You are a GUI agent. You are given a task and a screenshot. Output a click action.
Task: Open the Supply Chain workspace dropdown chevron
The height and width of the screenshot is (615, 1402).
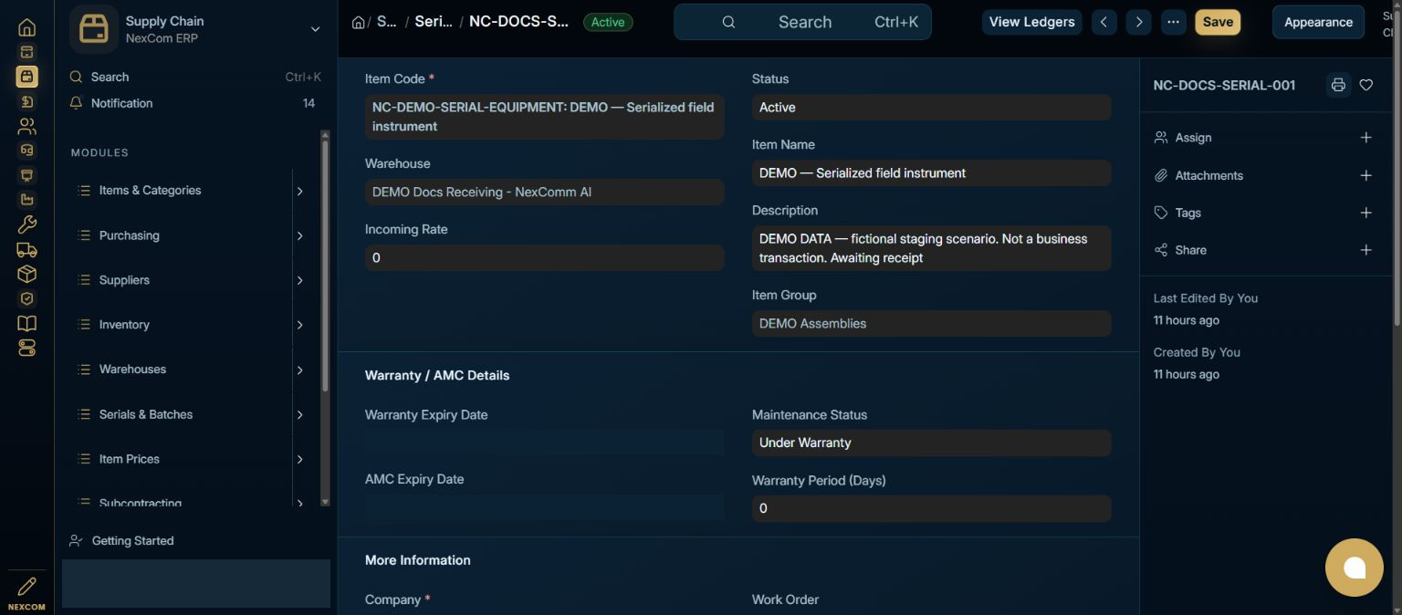click(315, 29)
